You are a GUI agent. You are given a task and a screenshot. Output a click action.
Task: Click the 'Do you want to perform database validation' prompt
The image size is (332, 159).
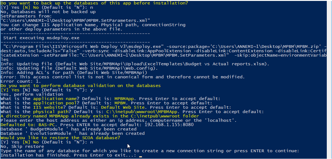[x=80, y=85]
